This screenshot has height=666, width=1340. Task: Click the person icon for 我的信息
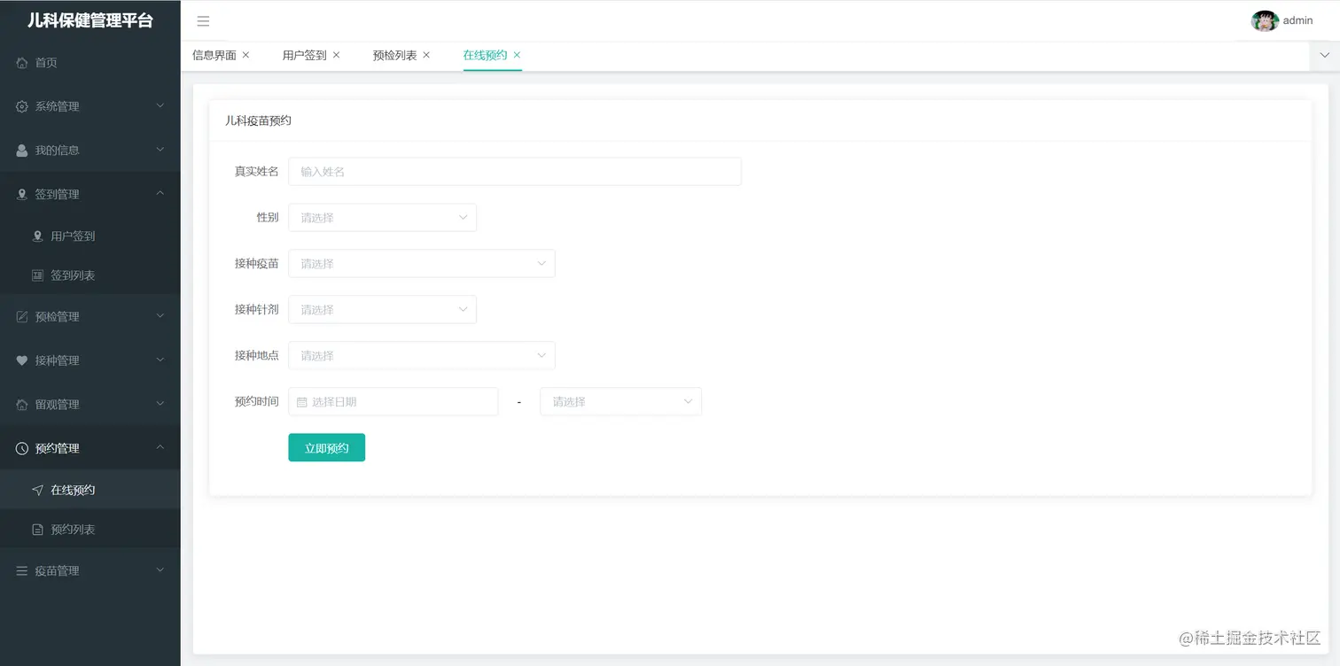[22, 151]
